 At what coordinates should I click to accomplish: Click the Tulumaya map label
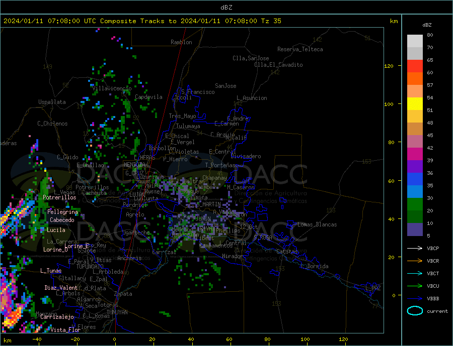[x=188, y=126]
